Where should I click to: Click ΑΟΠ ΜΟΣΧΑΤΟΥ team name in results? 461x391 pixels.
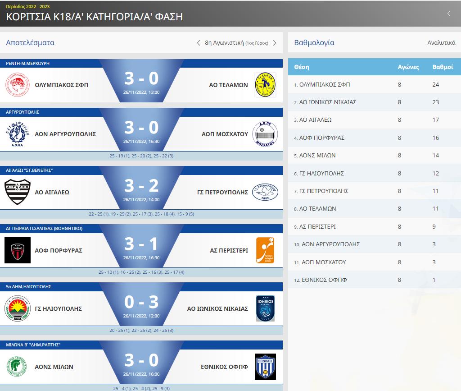coord(225,134)
